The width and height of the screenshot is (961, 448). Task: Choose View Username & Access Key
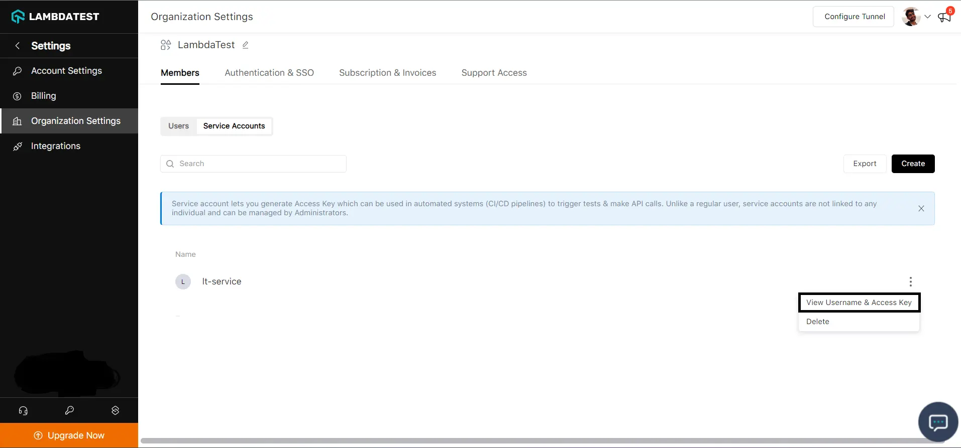click(859, 303)
